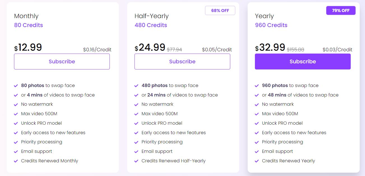Click checkmark next to "Credits Renewed Monthly"
The height and width of the screenshot is (176, 365).
click(16, 161)
